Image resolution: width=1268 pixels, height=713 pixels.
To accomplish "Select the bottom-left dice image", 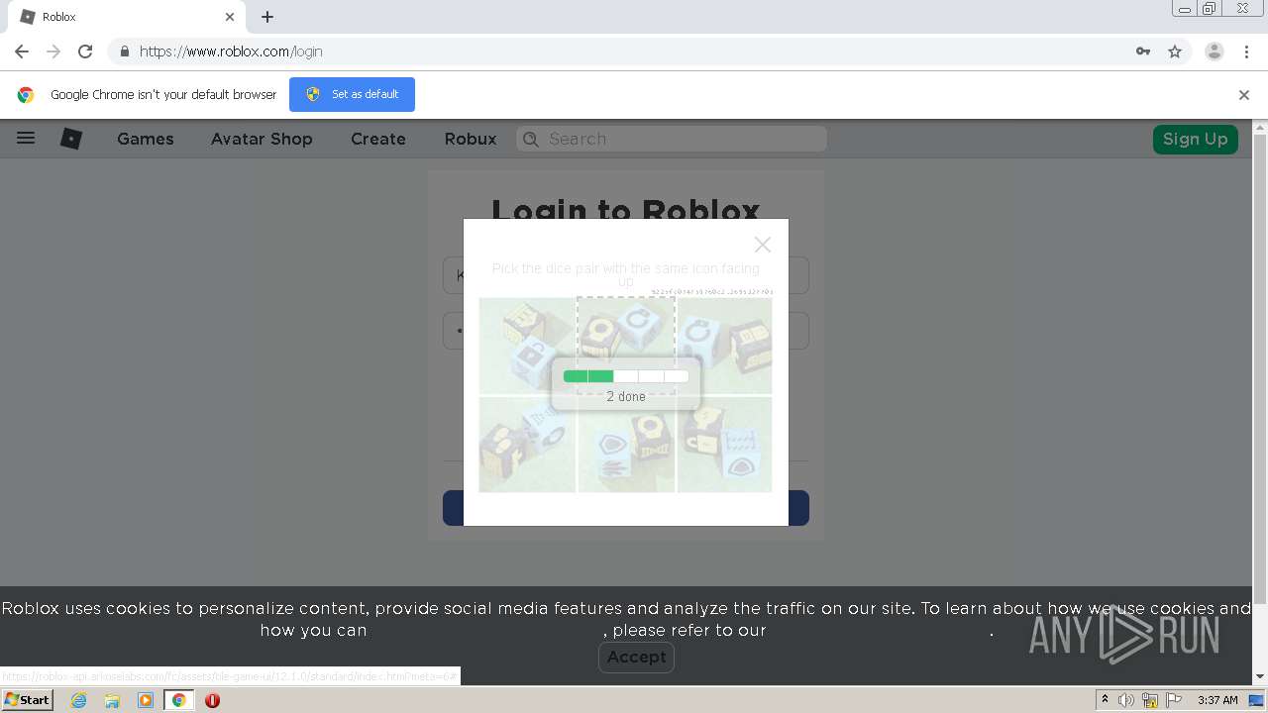I will point(527,445).
